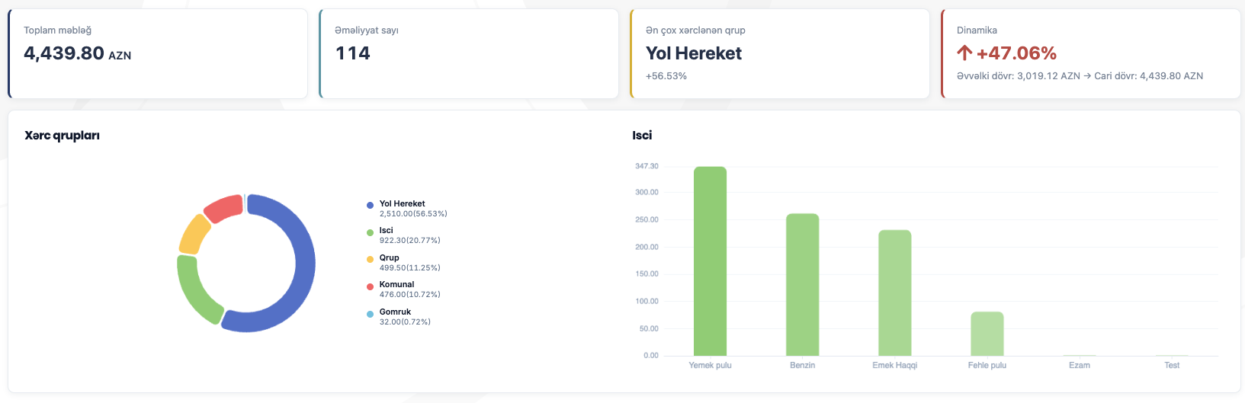1245x403 pixels.
Task: Toggle the Isci legend entry
Action: (x=404, y=235)
